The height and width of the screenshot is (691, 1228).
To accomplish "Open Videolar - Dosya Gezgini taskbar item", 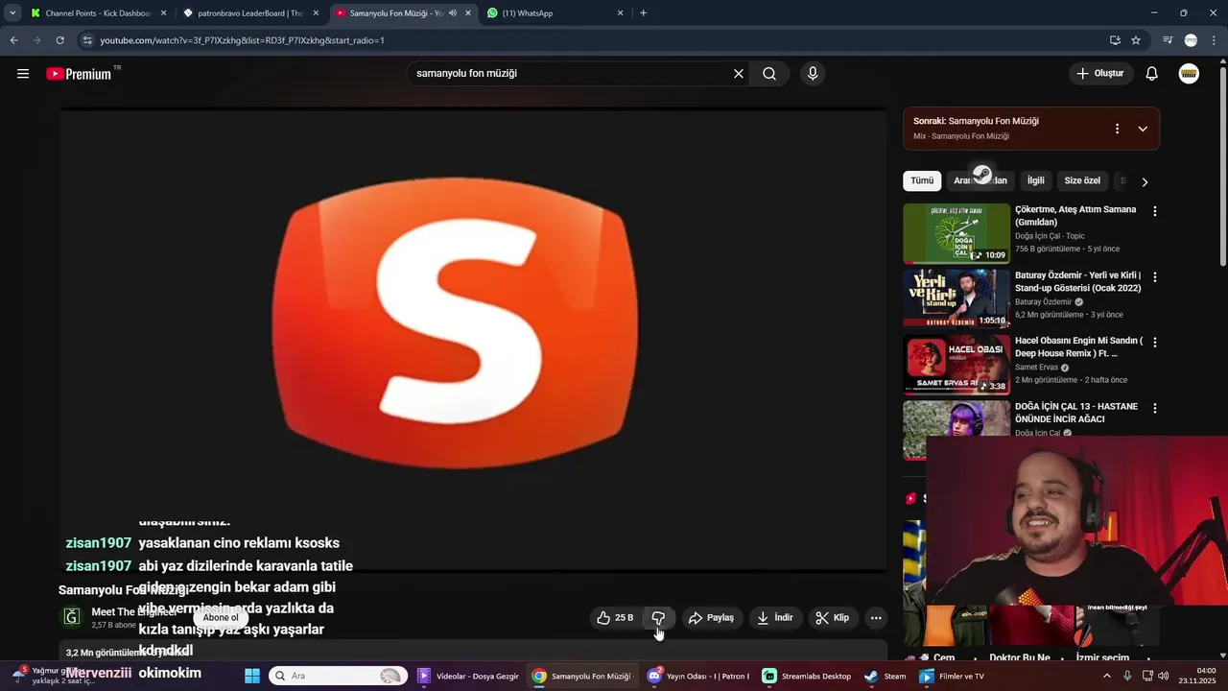I will click(x=468, y=676).
